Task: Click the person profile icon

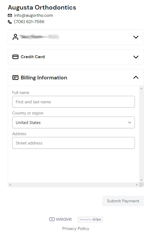Action: (15, 37)
